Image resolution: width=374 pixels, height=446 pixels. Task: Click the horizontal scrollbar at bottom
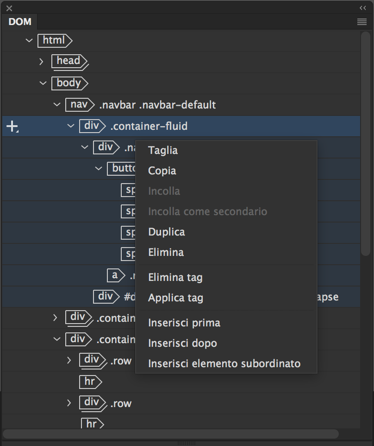(x=171, y=434)
